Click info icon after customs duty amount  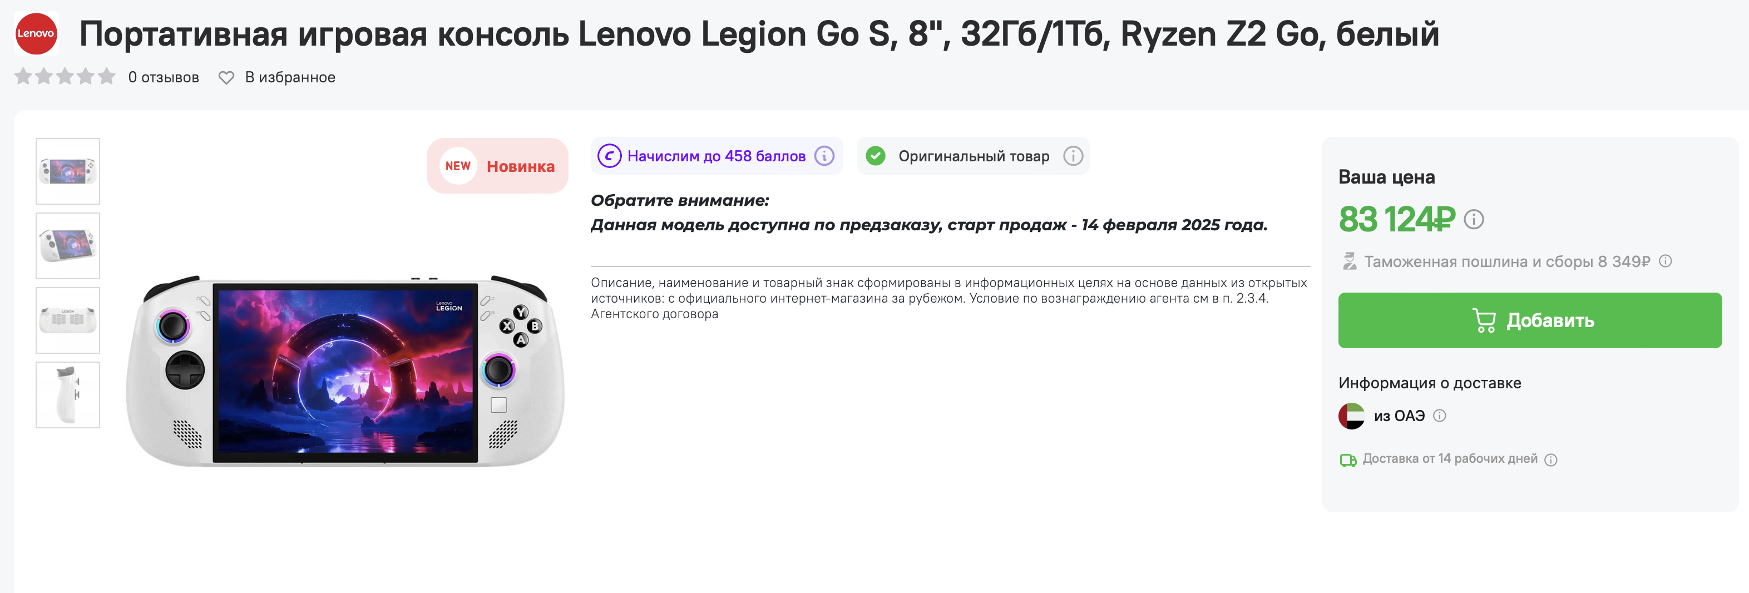point(1666,261)
